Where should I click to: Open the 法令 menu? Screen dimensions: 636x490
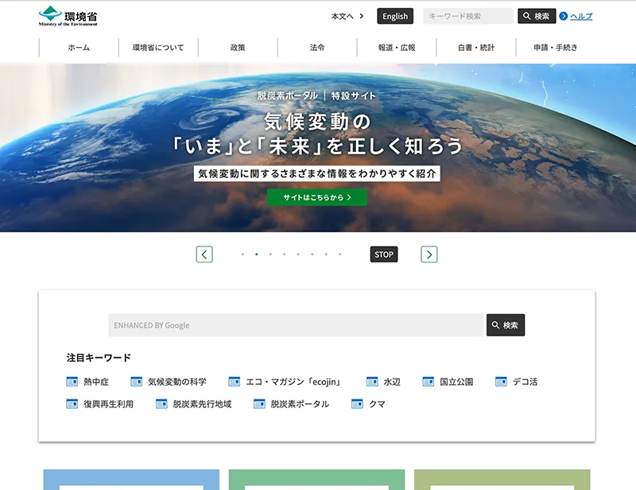(317, 48)
